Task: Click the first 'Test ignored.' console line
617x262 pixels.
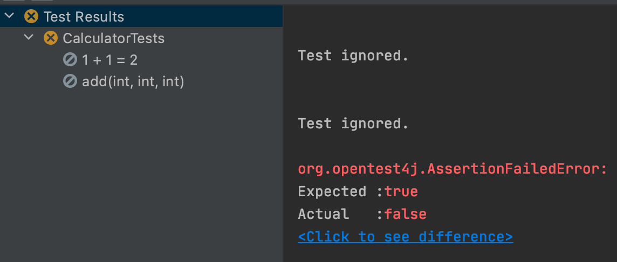Action: 353,56
